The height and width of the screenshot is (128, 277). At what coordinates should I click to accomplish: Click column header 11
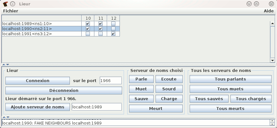tap(100, 18)
